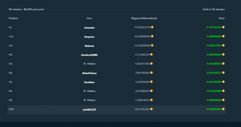Click wagered value 6.15246254
Screen dimensions: 241x127
142,54
